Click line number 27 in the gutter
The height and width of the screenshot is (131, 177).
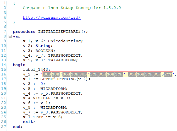click(x=3, y=127)
